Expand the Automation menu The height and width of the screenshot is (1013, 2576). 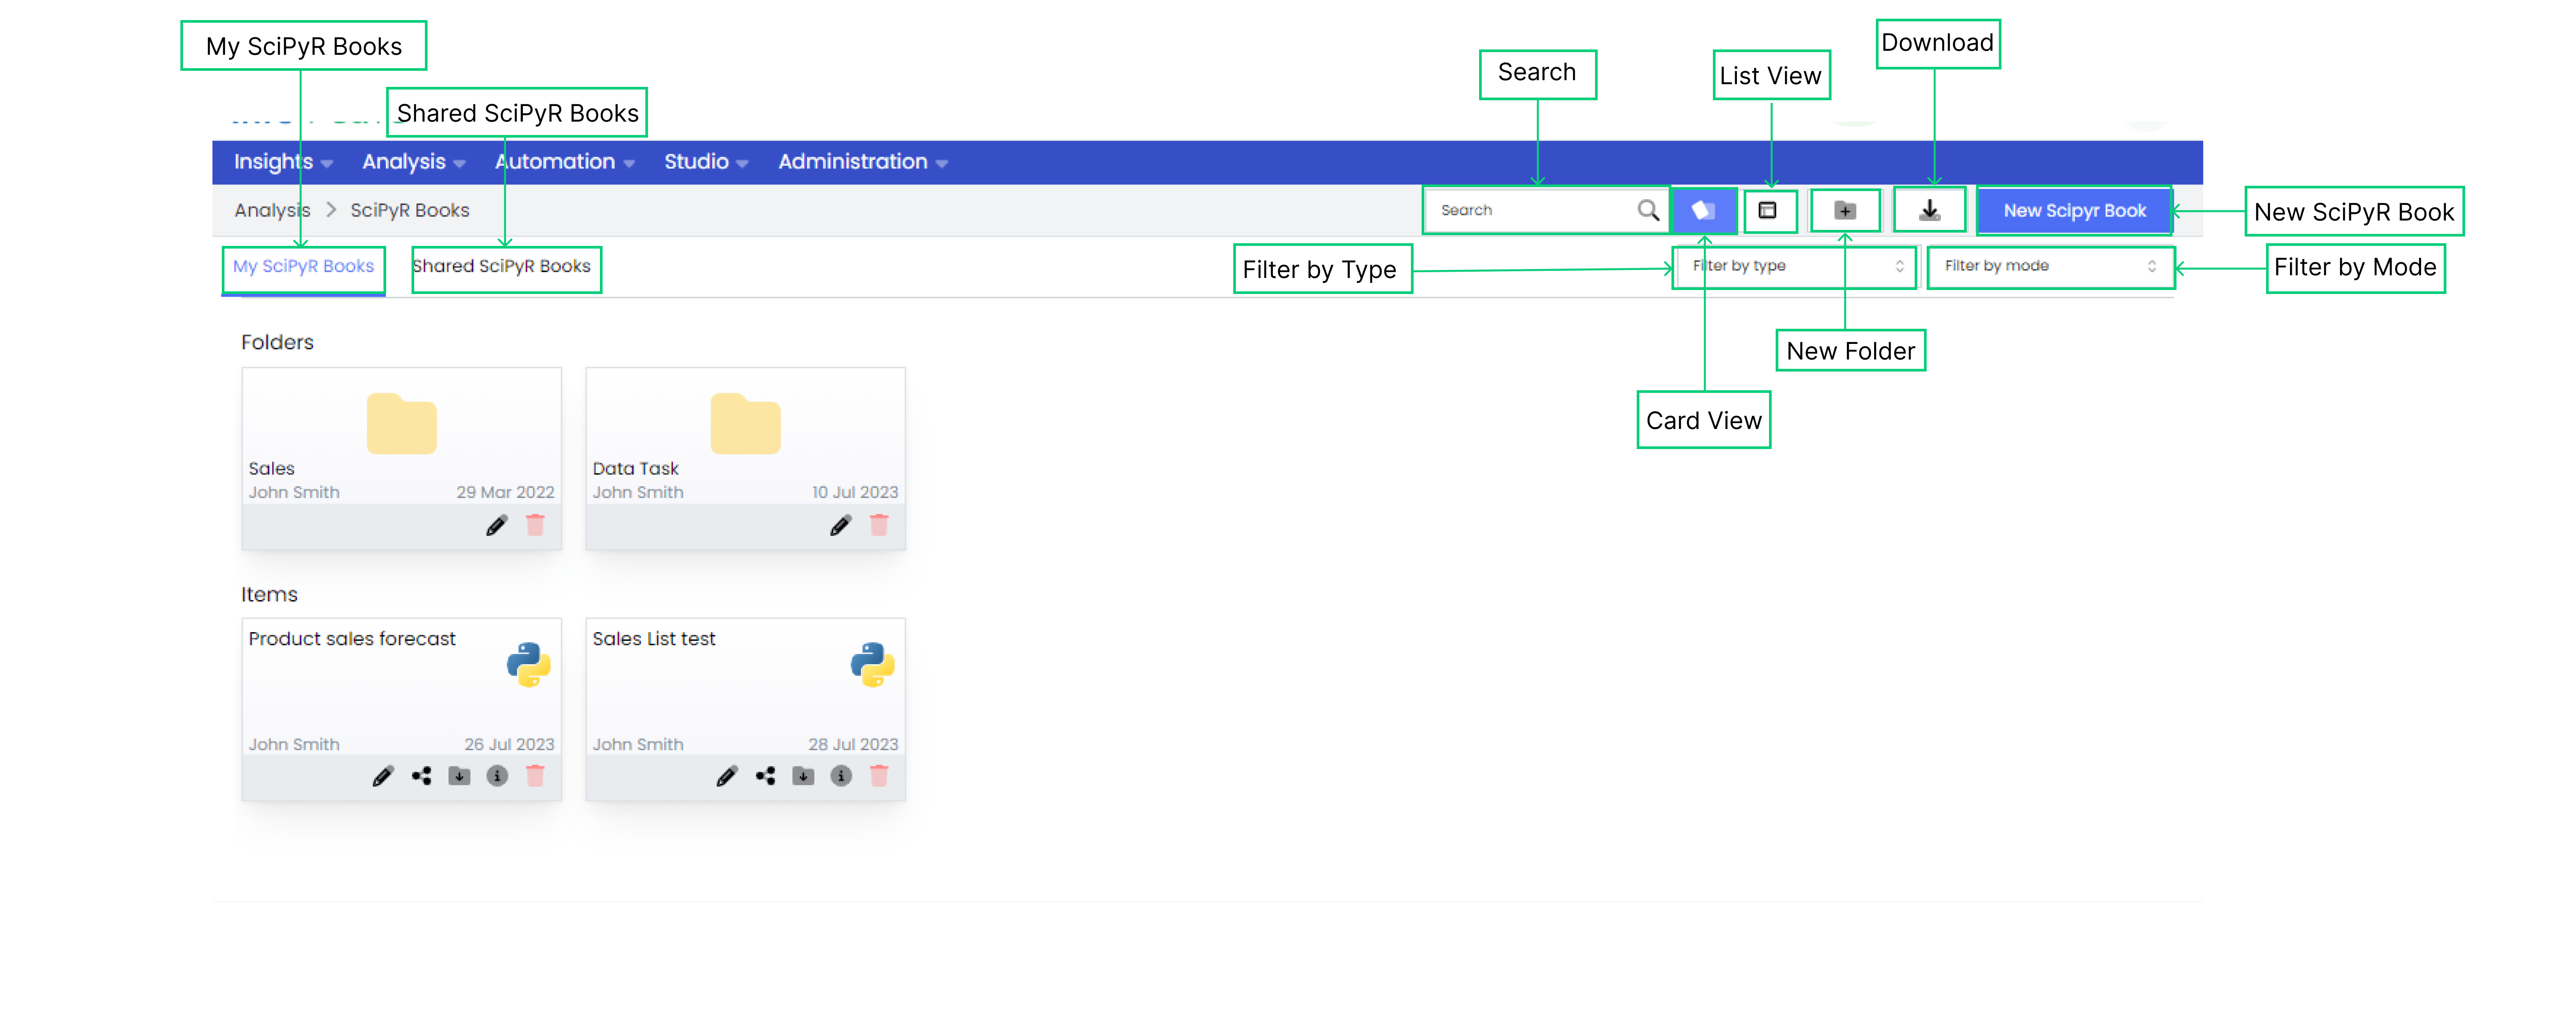click(x=565, y=162)
